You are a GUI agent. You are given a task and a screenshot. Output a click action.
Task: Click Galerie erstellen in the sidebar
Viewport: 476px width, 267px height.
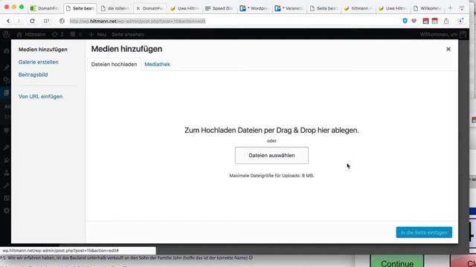38,62
